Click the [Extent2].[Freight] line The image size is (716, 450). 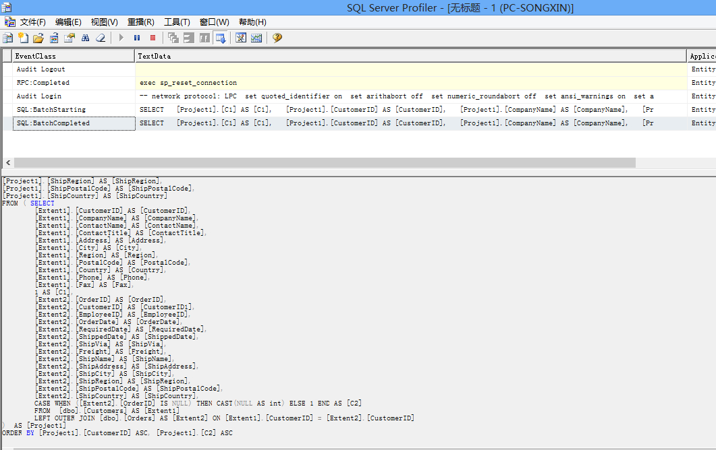[100, 352]
